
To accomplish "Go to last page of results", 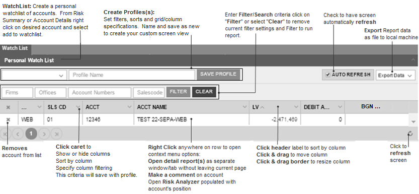I will (57, 134).
